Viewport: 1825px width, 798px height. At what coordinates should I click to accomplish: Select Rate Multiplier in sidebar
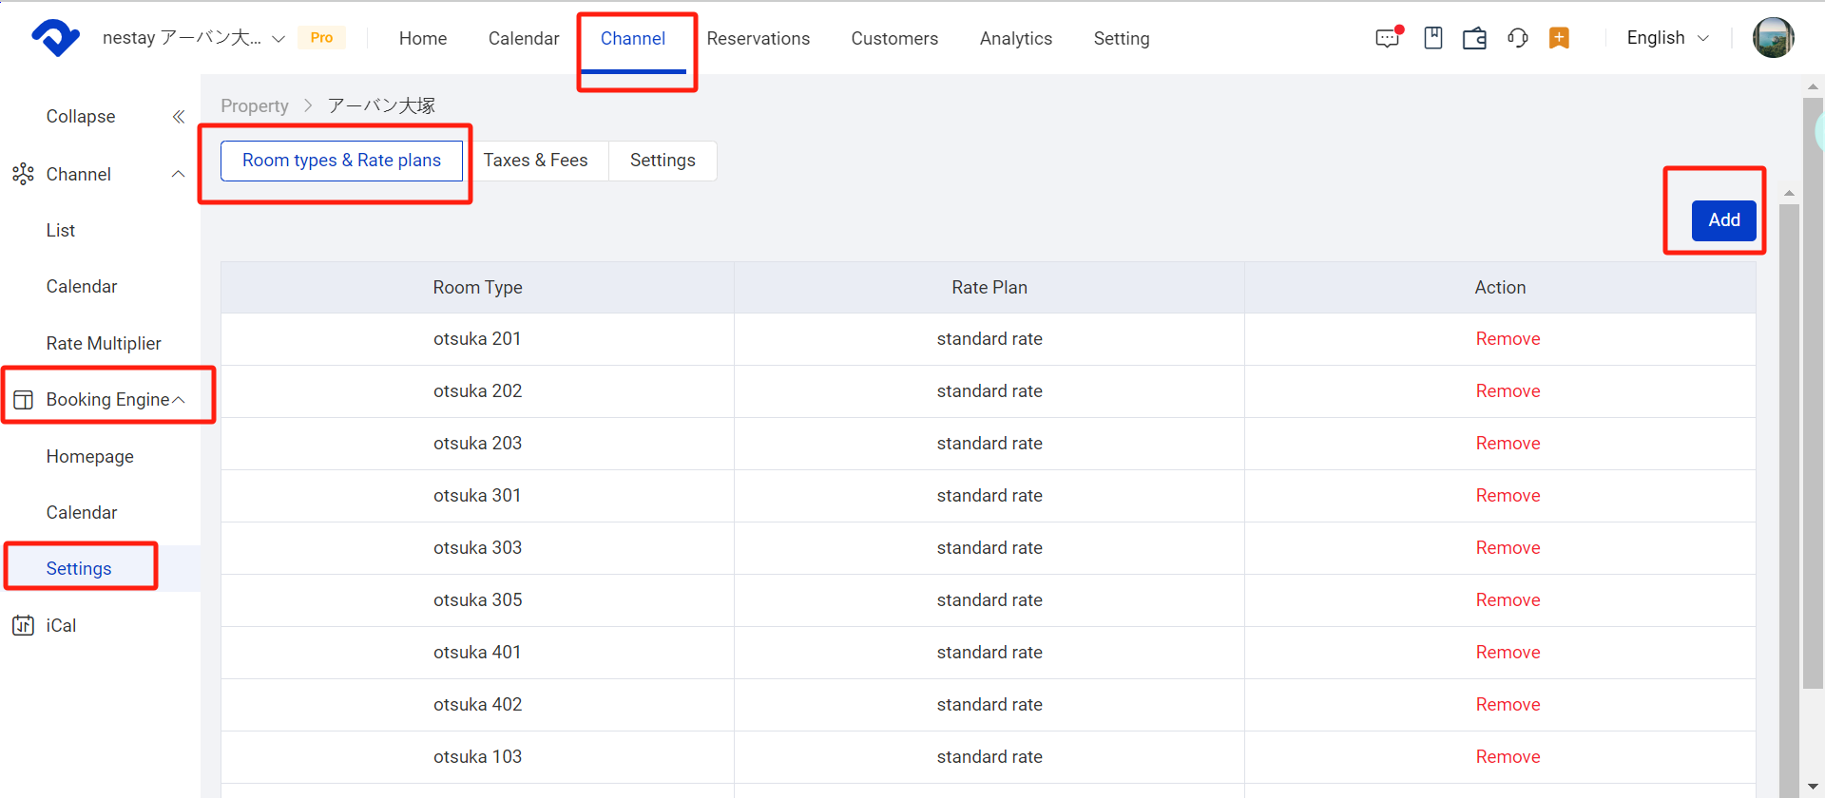pos(104,343)
